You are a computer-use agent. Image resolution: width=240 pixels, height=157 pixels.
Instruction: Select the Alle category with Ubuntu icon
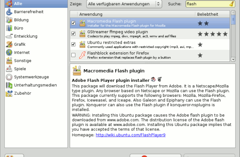coord(9,4)
